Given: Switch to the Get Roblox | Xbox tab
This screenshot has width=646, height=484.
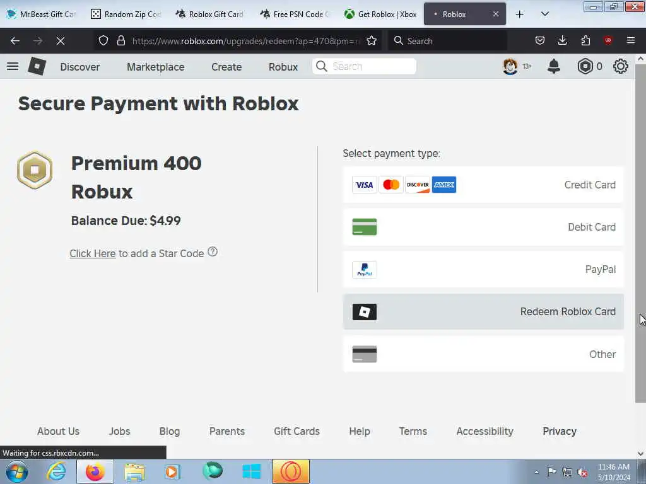Looking at the screenshot, I should pos(380,14).
